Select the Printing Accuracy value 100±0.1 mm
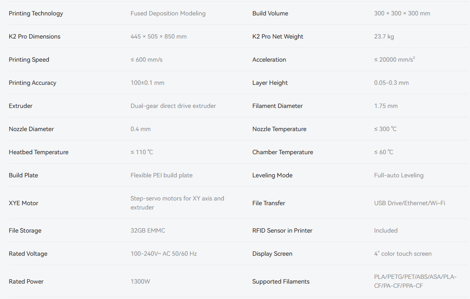Image resolution: width=470 pixels, height=299 pixels. 147,83
